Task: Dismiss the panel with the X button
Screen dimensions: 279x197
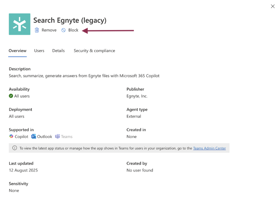Action: pos(273,6)
